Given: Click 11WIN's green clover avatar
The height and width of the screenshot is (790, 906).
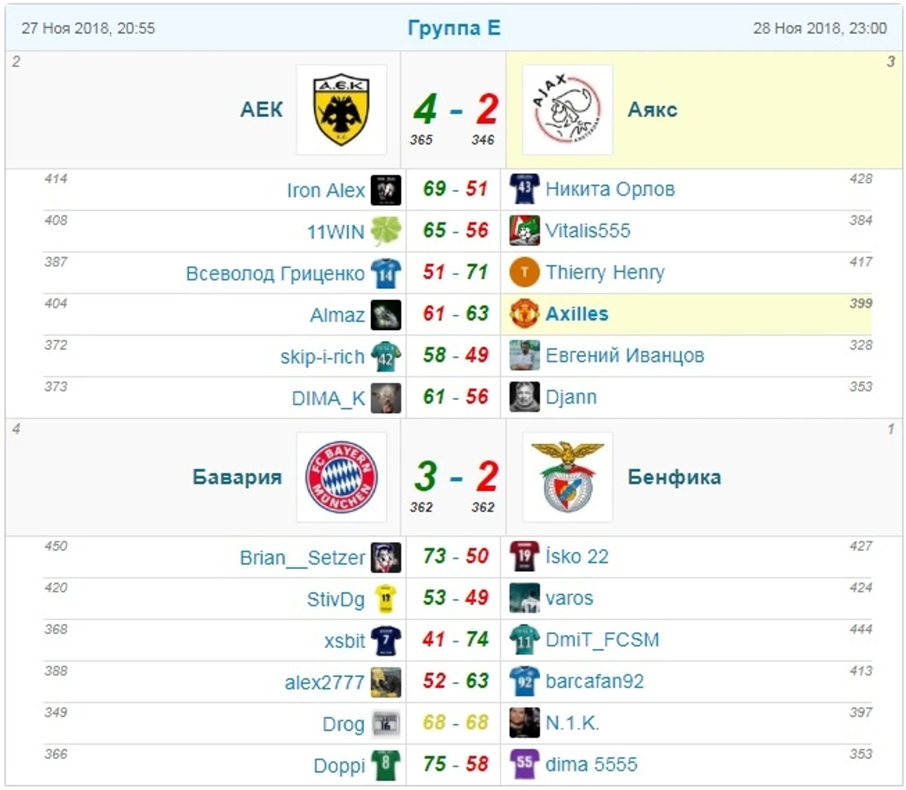Looking at the screenshot, I should tap(385, 231).
